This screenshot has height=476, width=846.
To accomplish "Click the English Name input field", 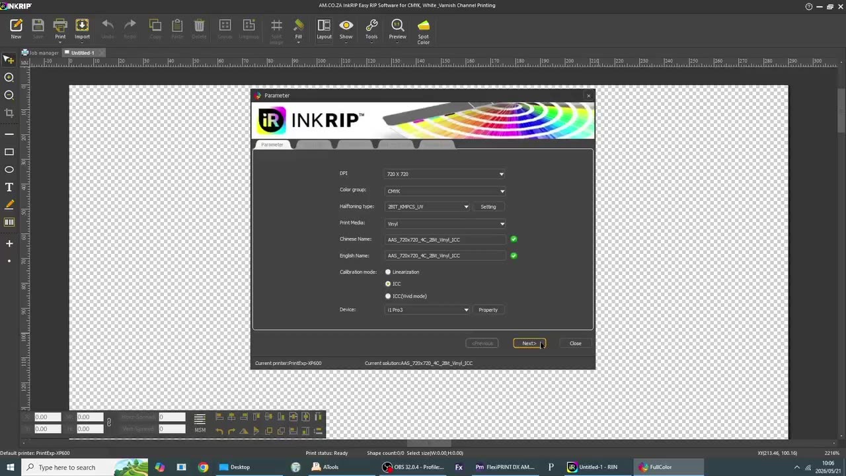I will point(445,256).
